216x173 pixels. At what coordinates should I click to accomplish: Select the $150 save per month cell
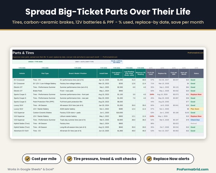pos(184,113)
